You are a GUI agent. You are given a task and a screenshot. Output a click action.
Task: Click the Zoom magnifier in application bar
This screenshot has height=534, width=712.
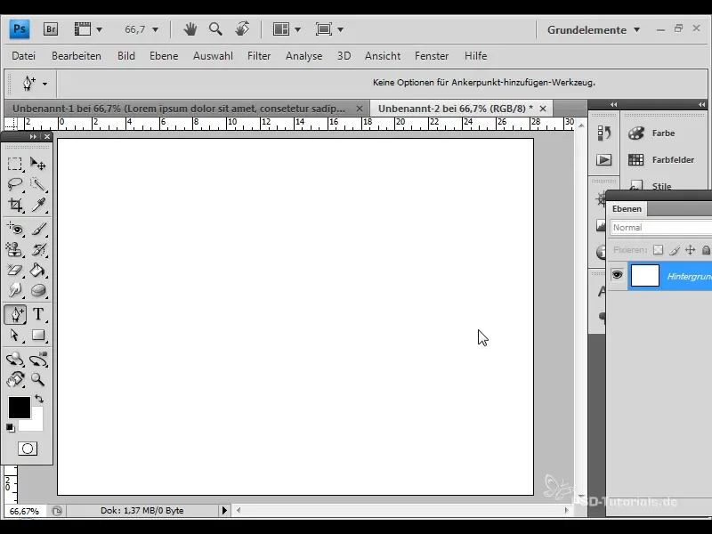pyautogui.click(x=215, y=29)
